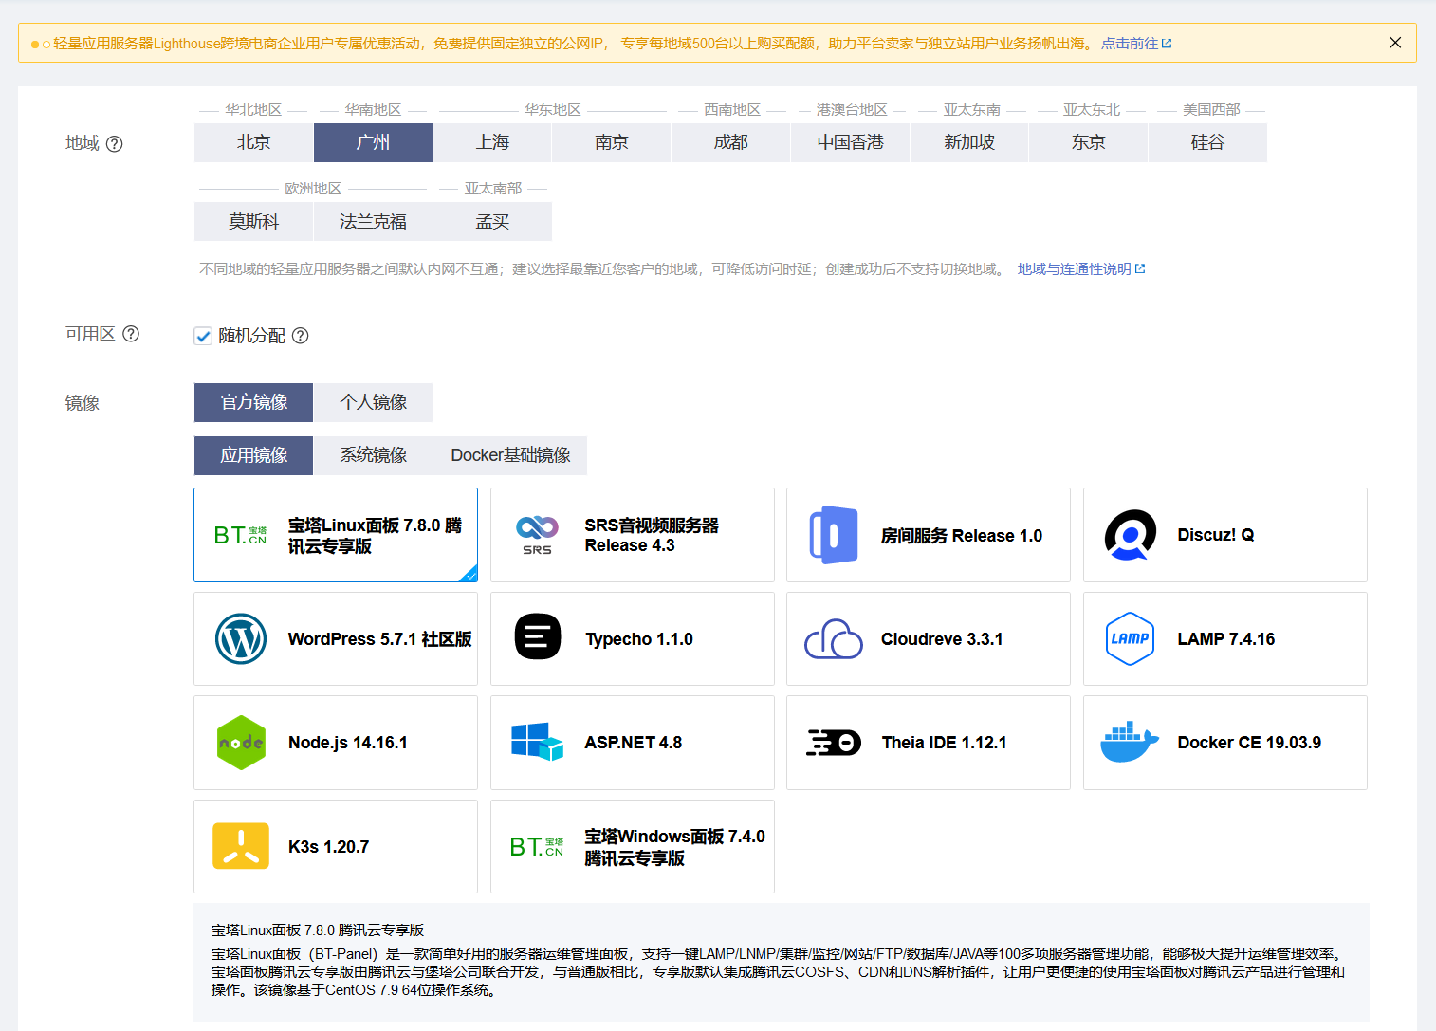Click the K3s yellow logo icon
Screen dimensions: 1436x1031
[241, 846]
